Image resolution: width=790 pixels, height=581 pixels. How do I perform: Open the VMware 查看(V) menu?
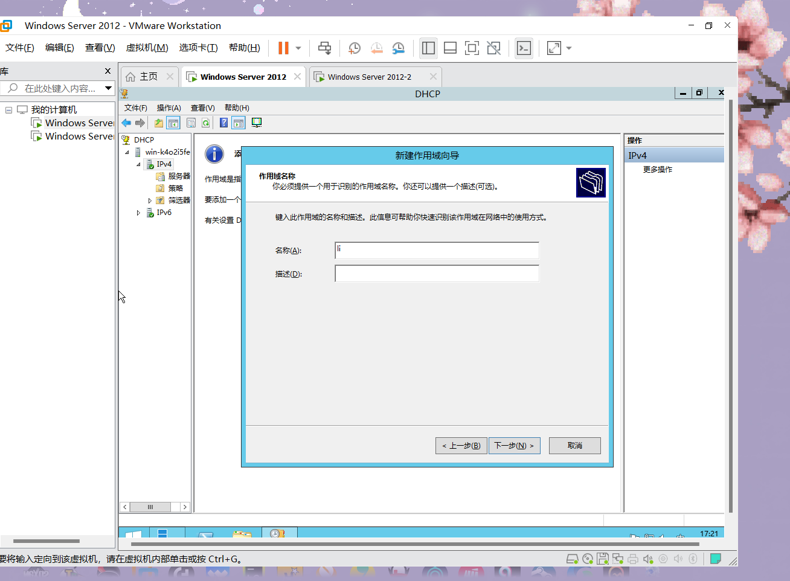(x=100, y=48)
